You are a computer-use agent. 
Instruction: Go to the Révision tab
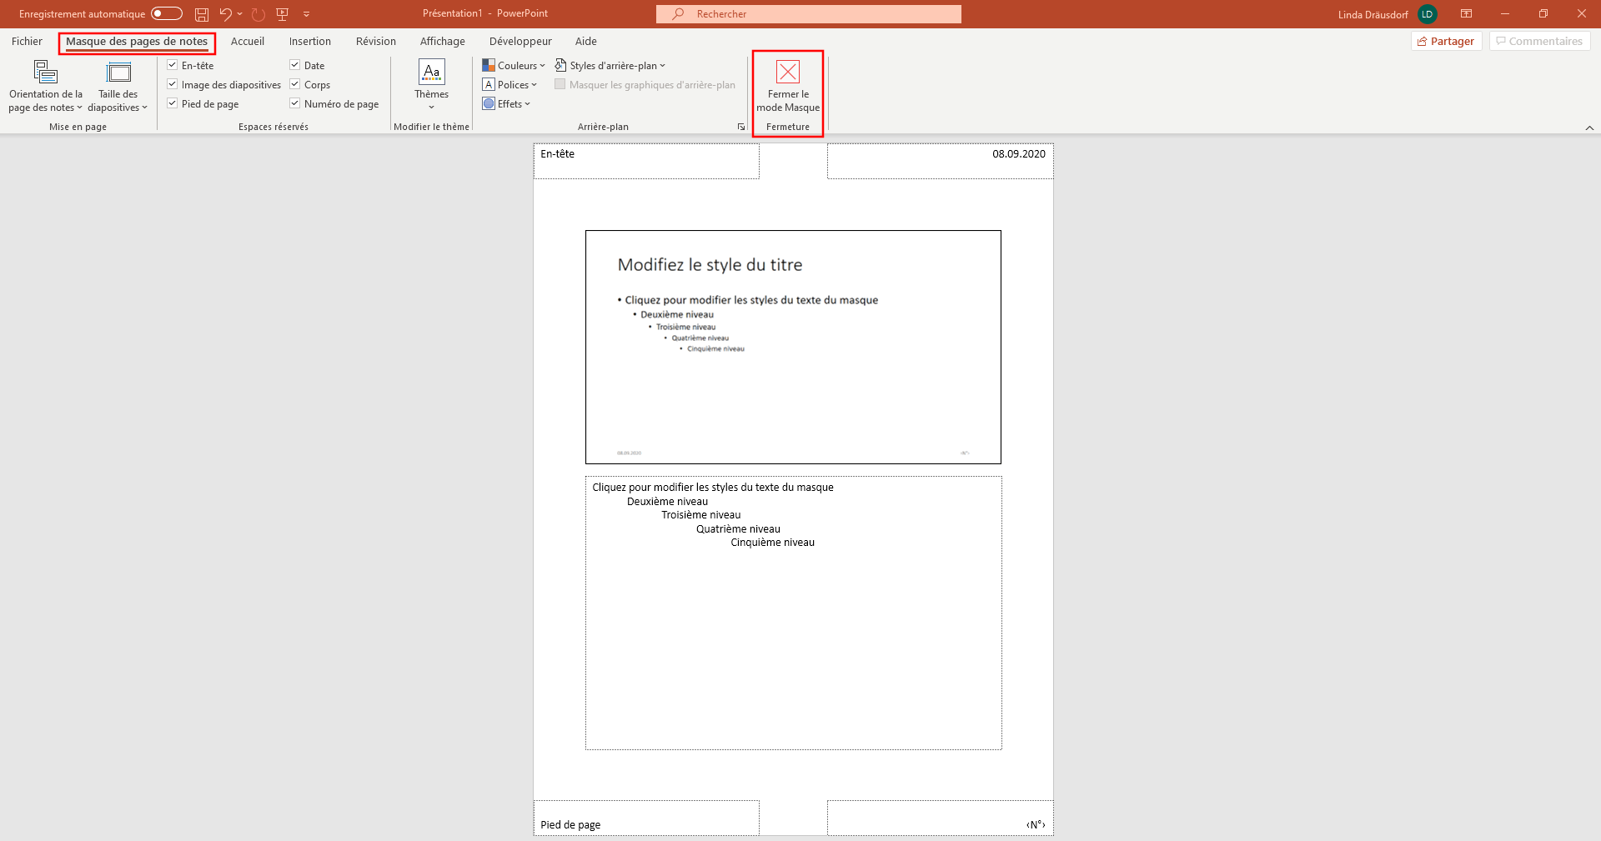(x=376, y=41)
